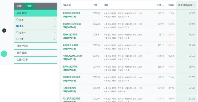The height and width of the screenshot is (102, 198).
Task: Click price $35.27
Action: point(161,13)
